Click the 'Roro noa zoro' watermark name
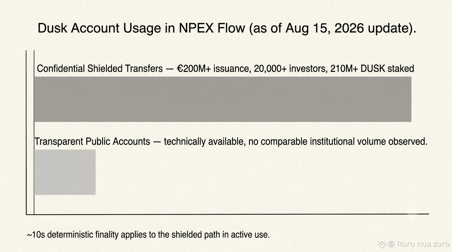Viewport: 452px width, 252px height. click(x=422, y=244)
